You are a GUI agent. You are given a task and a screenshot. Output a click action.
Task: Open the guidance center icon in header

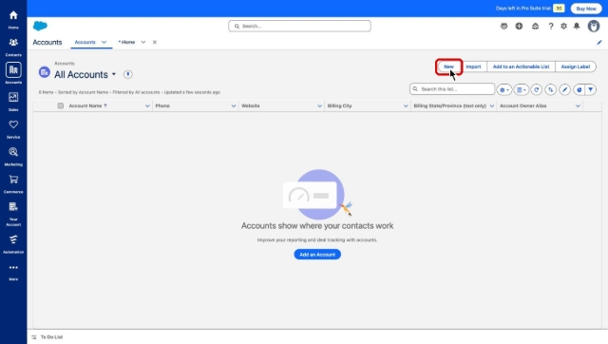coord(535,26)
